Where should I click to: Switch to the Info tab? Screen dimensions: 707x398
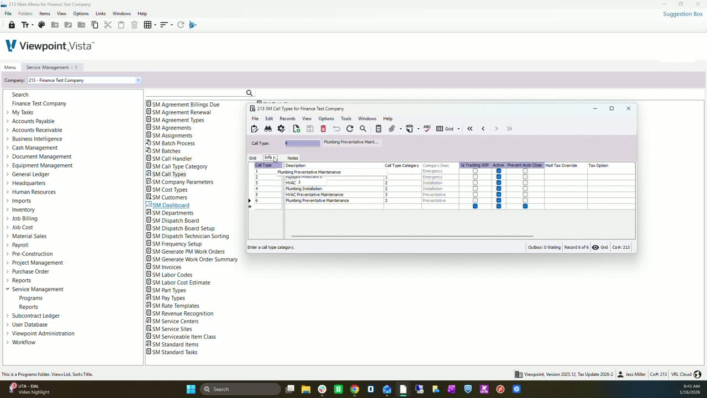pyautogui.click(x=268, y=158)
